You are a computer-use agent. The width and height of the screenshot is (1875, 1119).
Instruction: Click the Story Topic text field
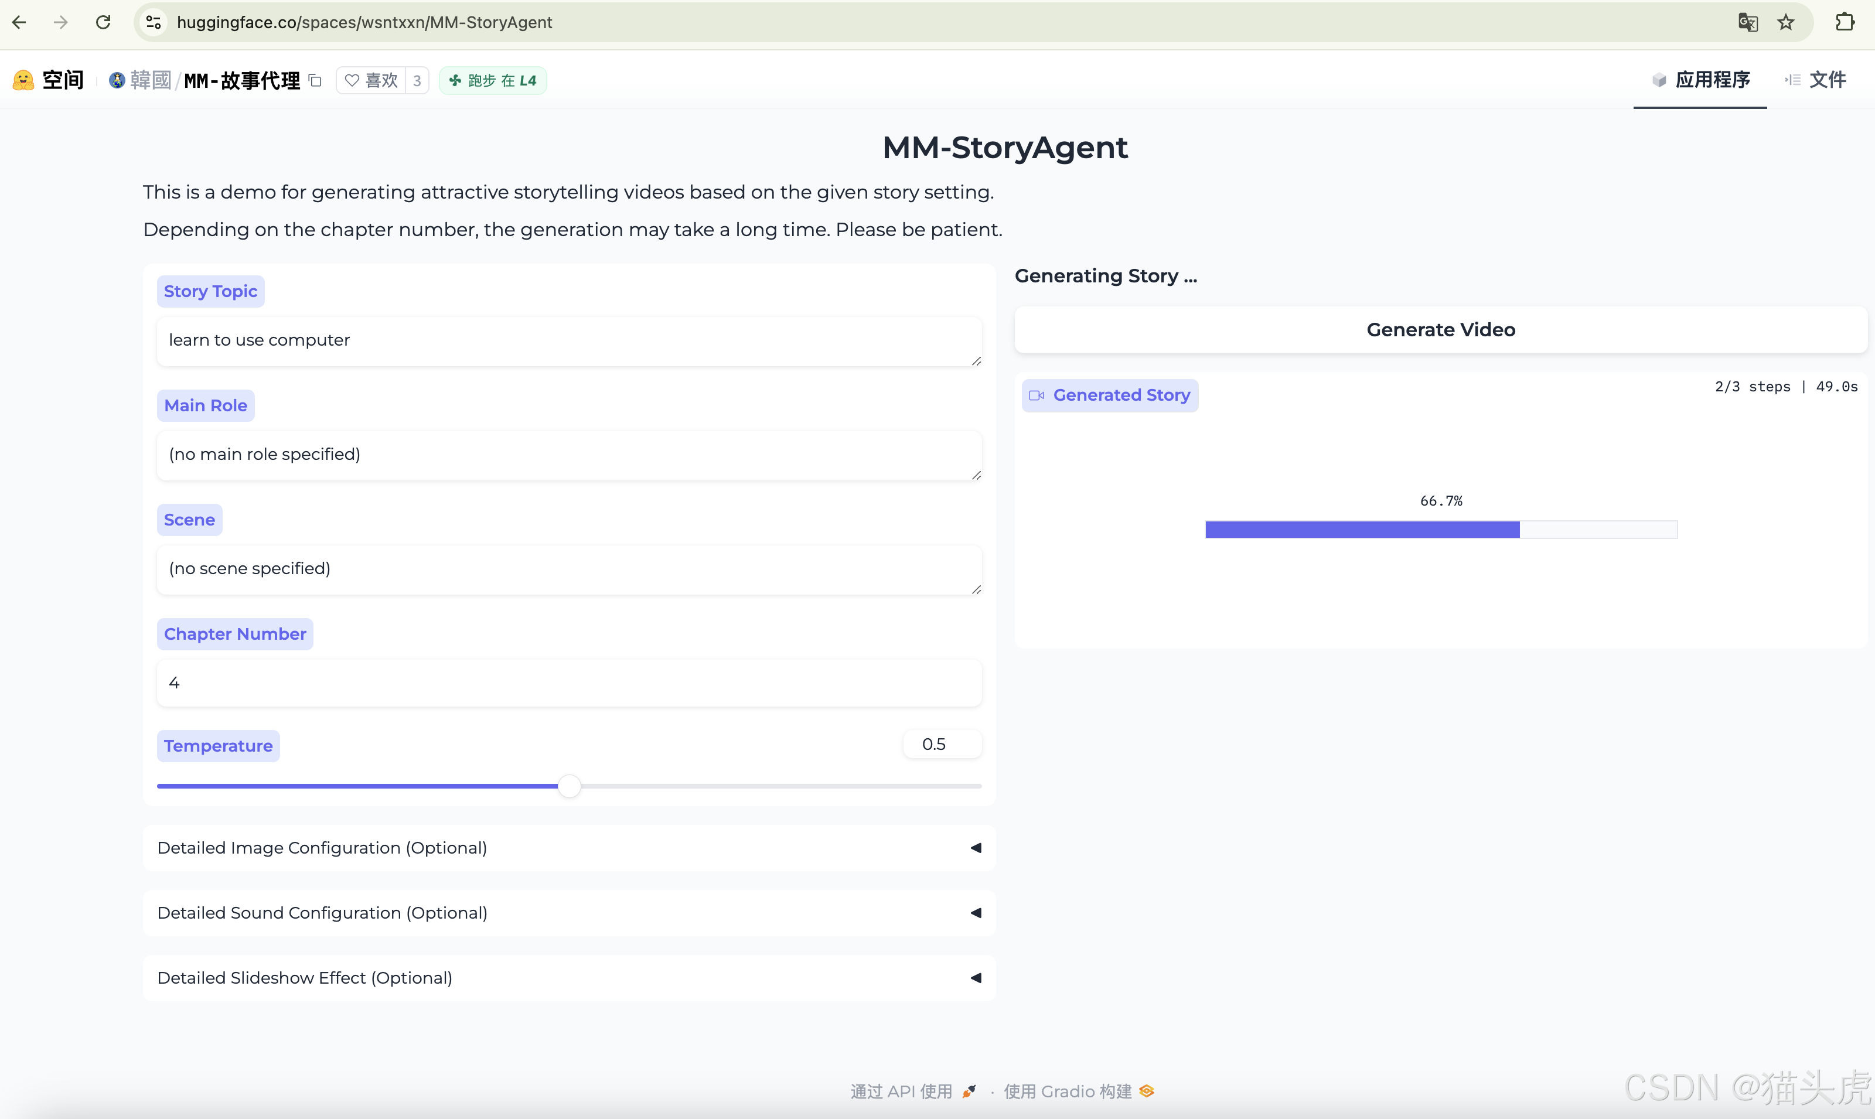(x=568, y=341)
